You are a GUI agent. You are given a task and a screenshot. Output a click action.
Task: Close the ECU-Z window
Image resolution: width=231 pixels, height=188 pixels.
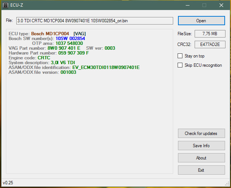tap(221, 5)
